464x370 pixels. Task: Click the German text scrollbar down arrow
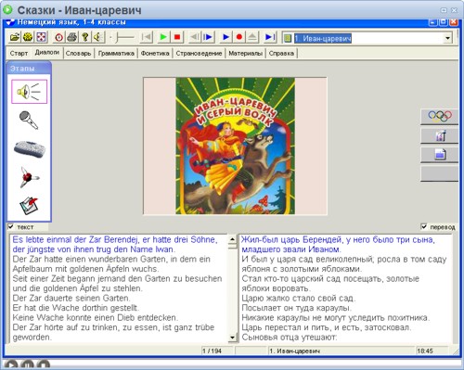232,338
